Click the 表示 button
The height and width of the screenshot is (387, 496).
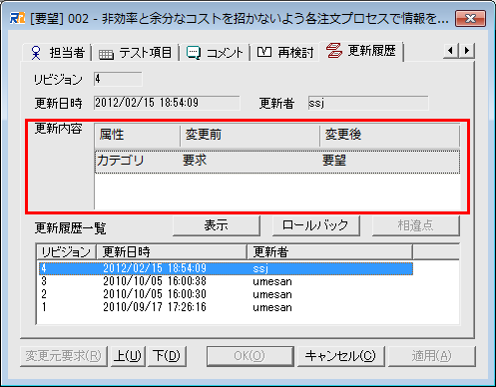coord(217,225)
